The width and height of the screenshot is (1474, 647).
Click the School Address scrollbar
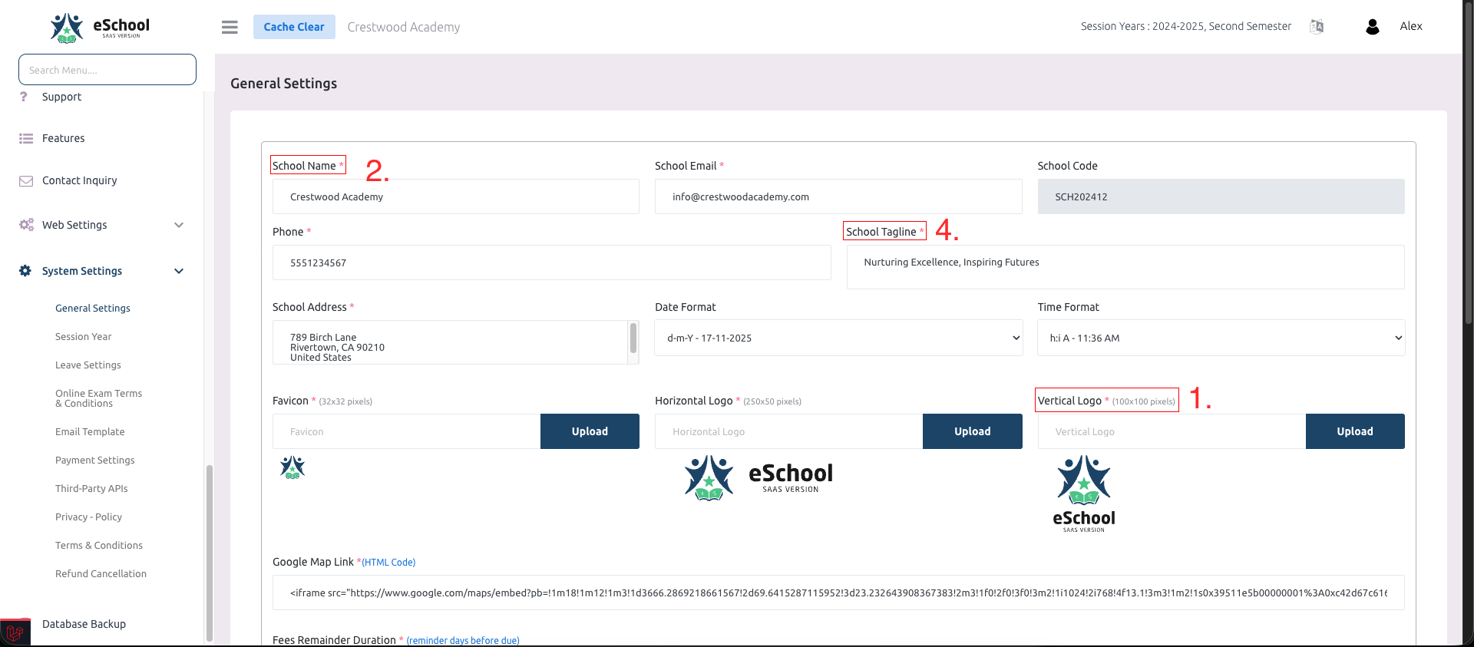[633, 338]
